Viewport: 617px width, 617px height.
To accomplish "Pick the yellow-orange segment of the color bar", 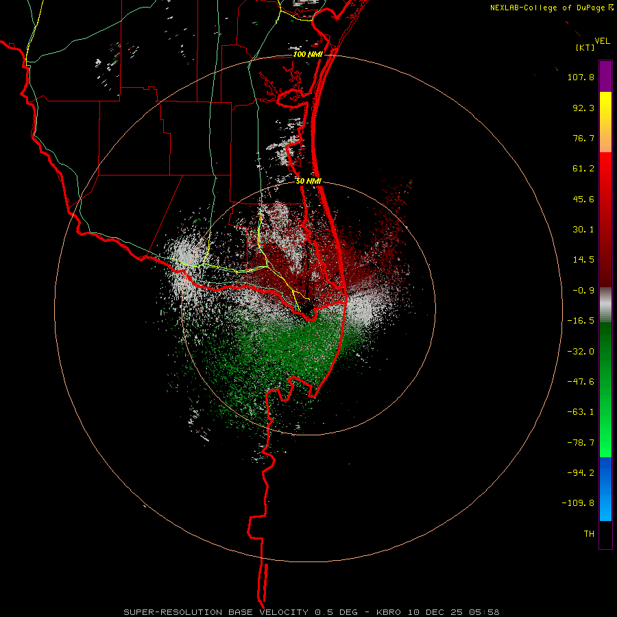I will click(x=605, y=122).
